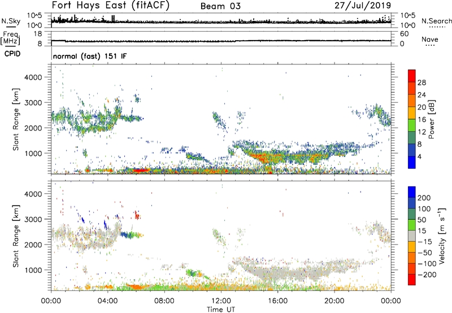Click the 'Nave' legend label

click(430, 39)
